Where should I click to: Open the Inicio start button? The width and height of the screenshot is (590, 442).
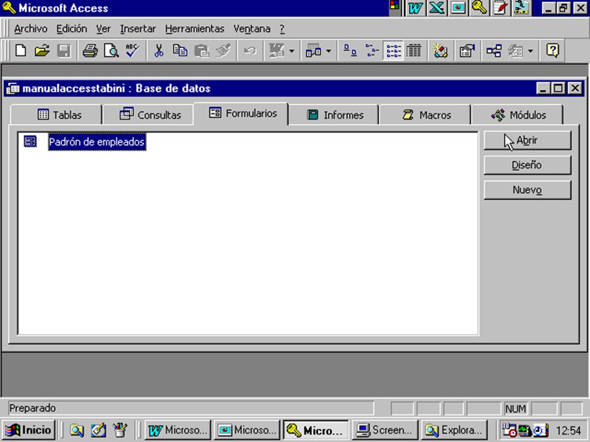tap(29, 430)
